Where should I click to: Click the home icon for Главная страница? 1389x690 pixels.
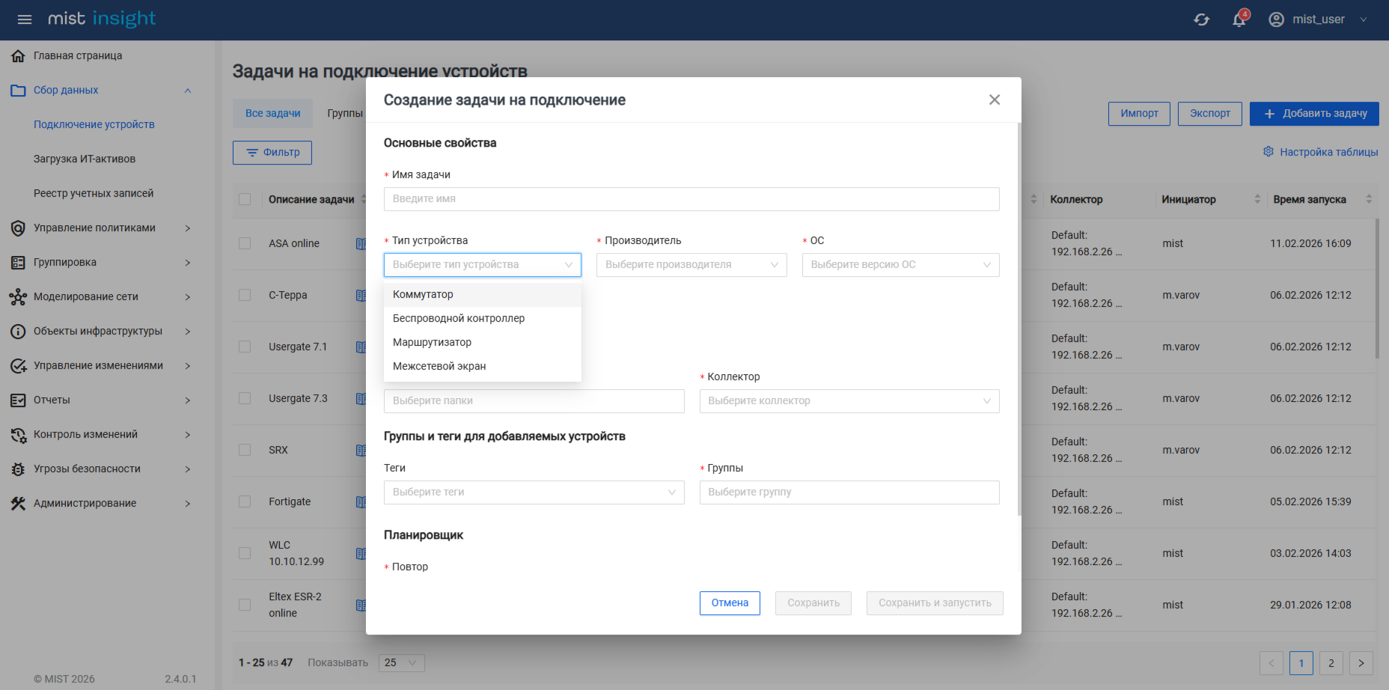(x=18, y=56)
